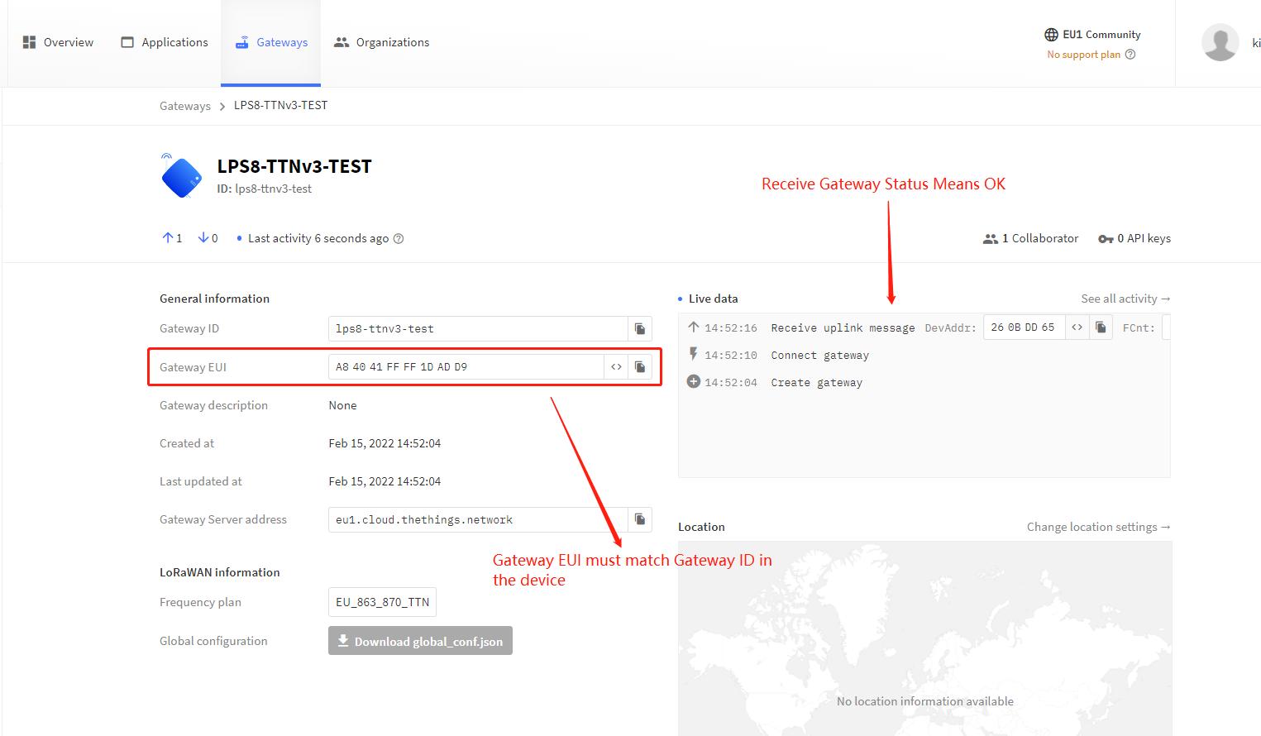This screenshot has width=1261, height=736.
Task: Download global_conf.json file
Action: click(x=420, y=641)
